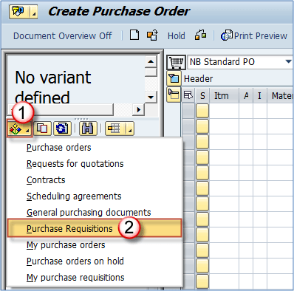The image size is (294, 291).
Task: Expand the Header section
Action: (174, 78)
